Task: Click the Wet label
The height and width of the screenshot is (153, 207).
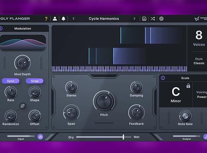Action: tap(137, 137)
